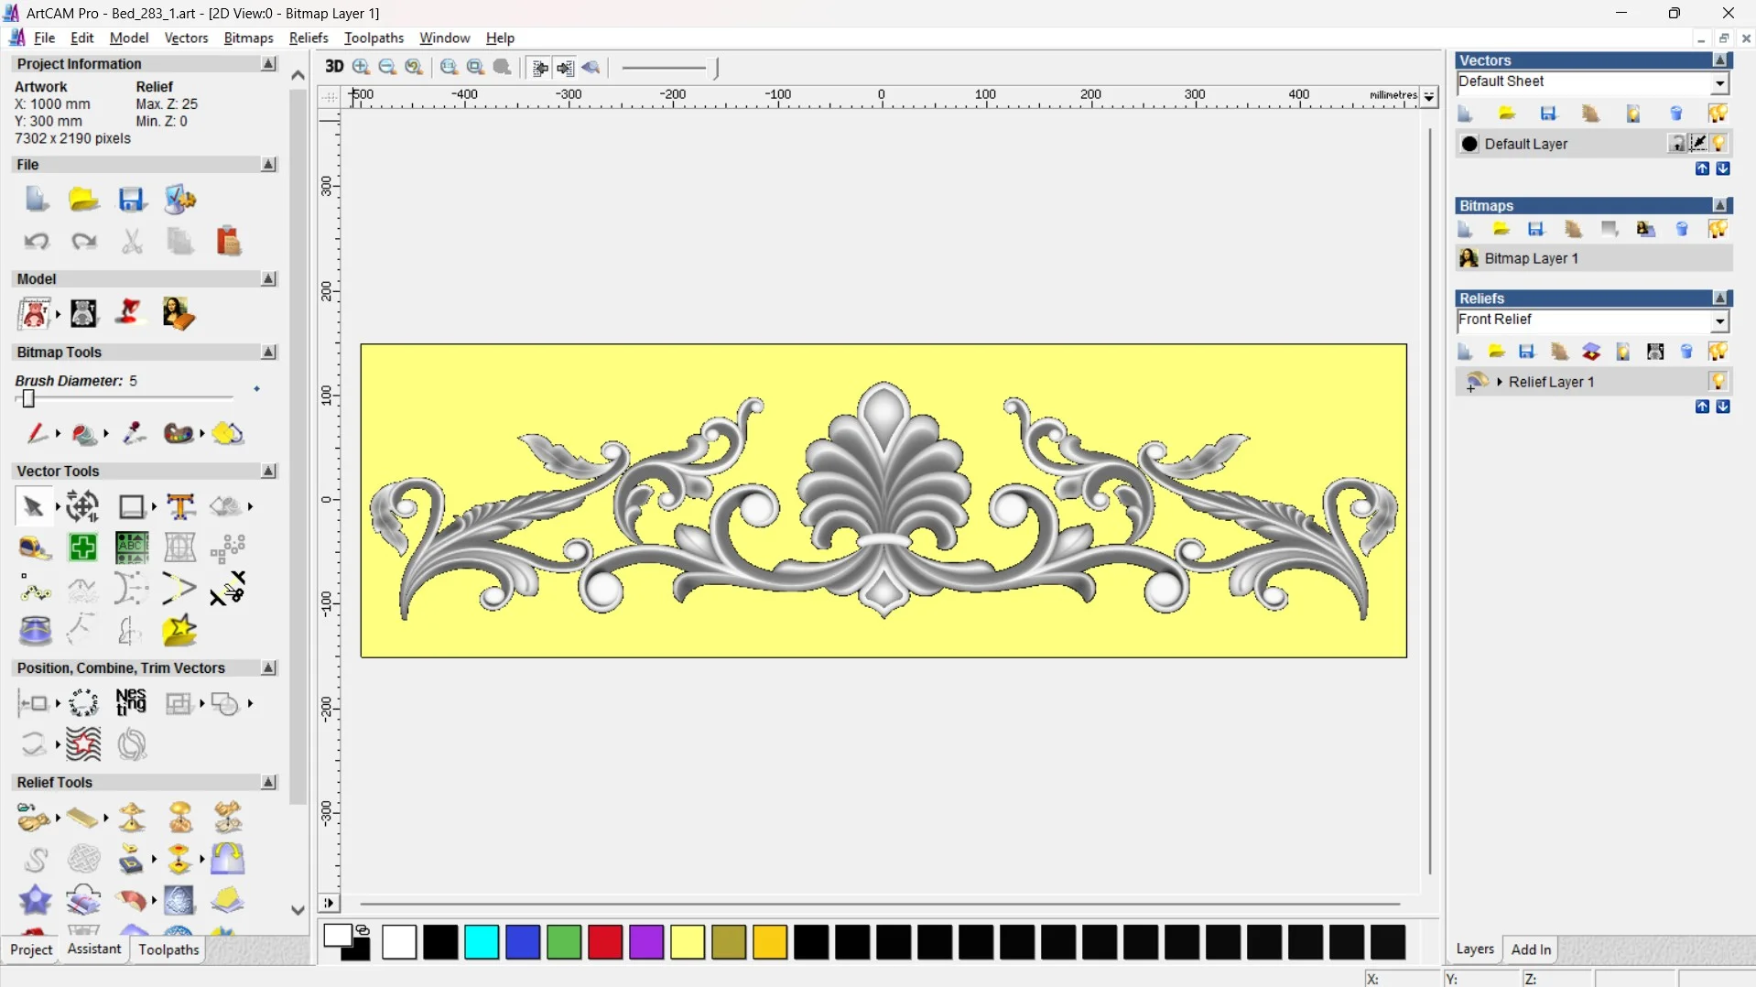
Task: Click the carved relief artwork in canvas
Action: click(x=883, y=501)
